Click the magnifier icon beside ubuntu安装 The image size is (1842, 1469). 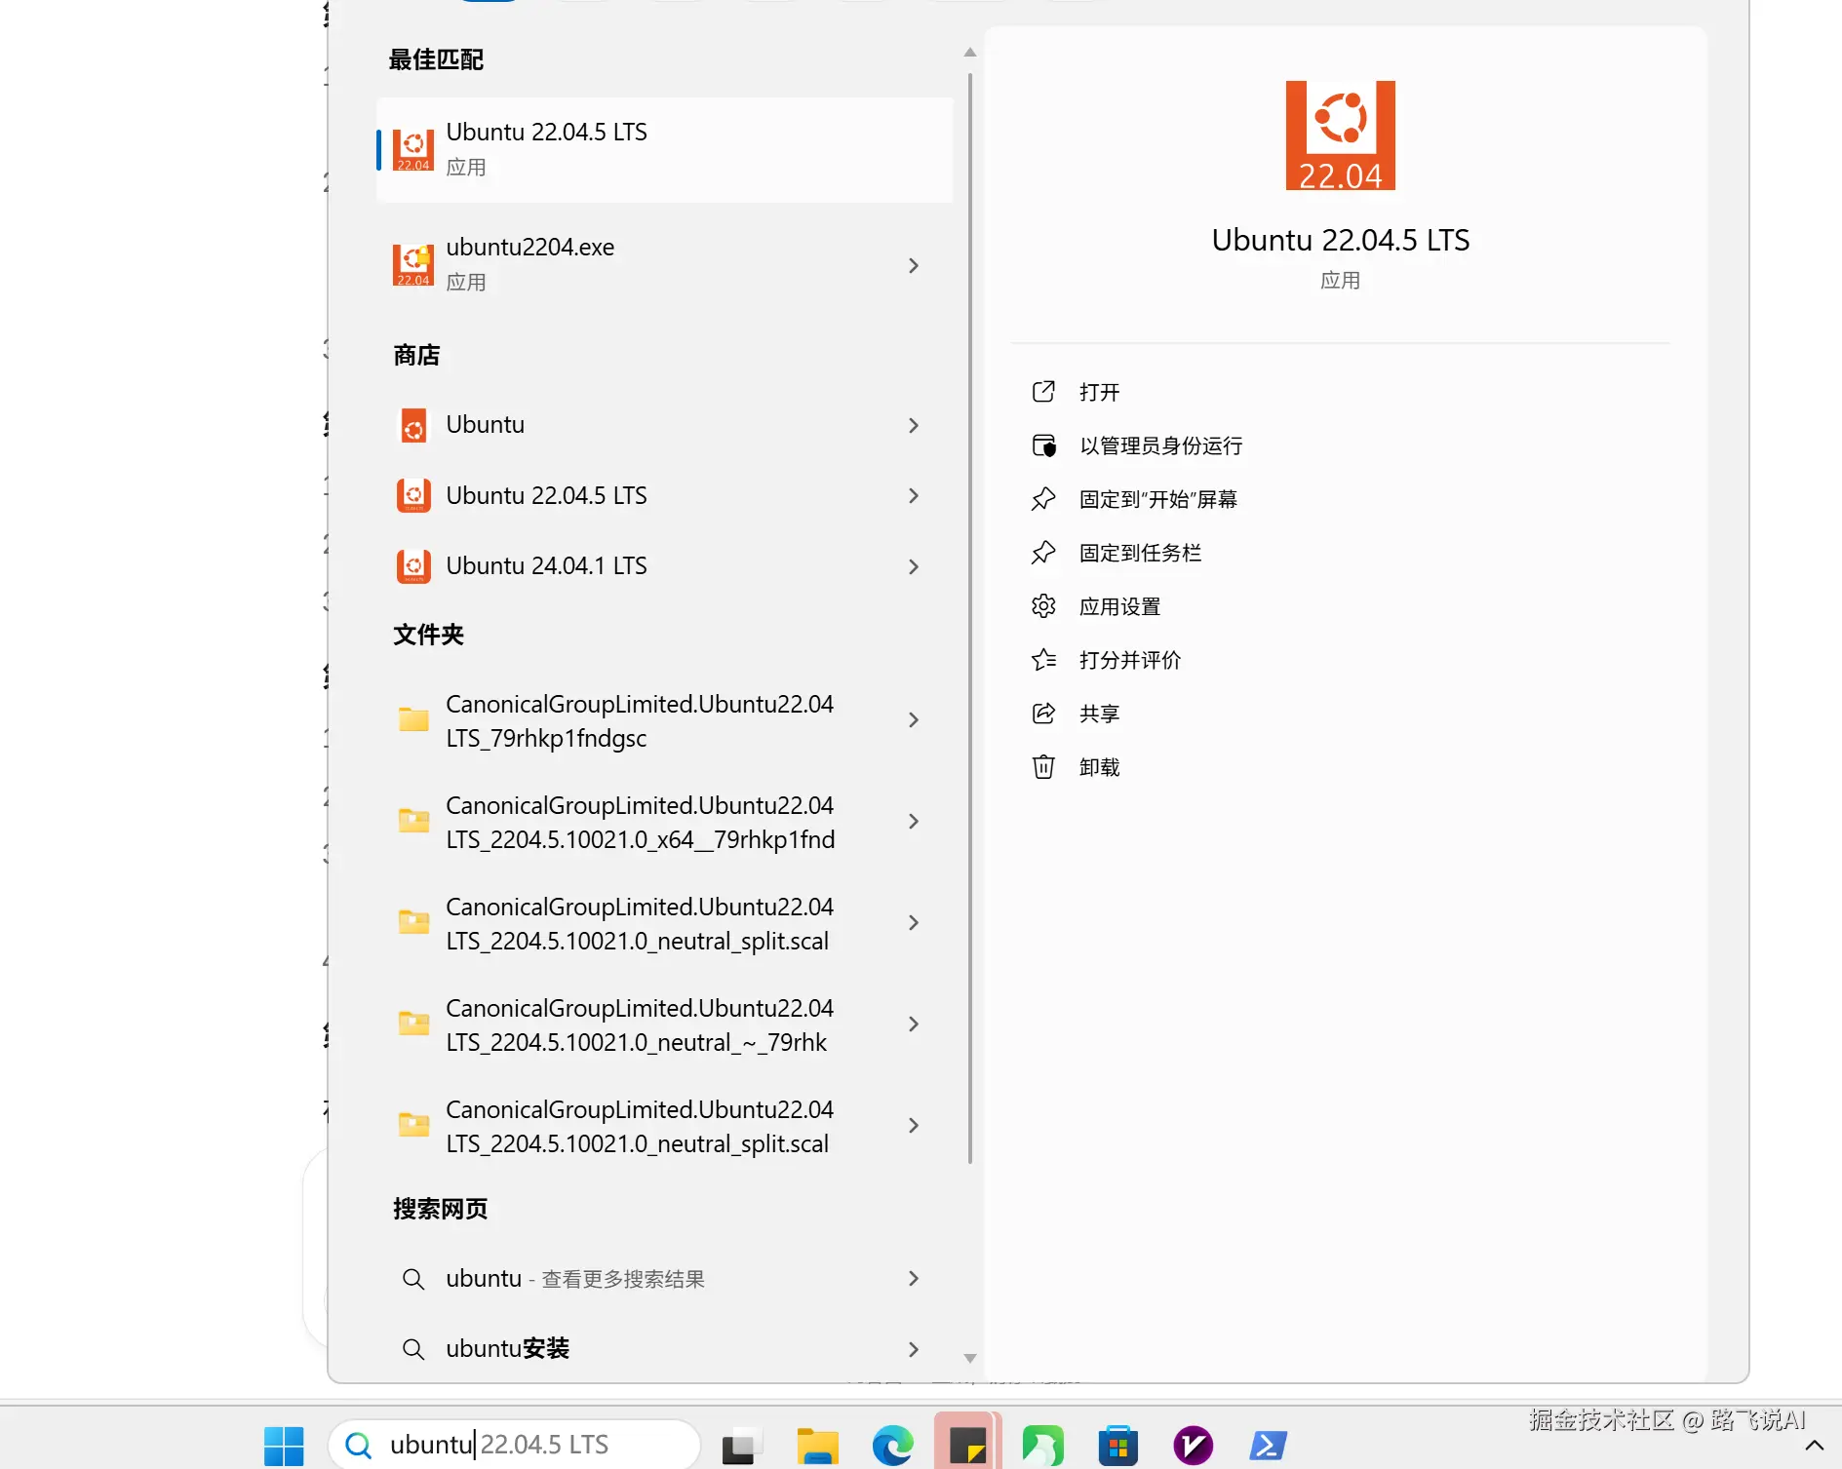click(x=413, y=1349)
